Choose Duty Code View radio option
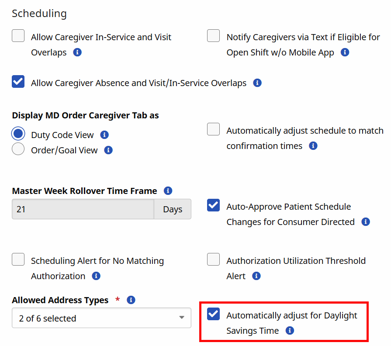 click(18, 134)
